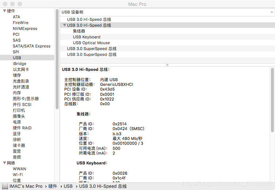275x190 pixels.
Task: Open 内存 memory category
Action: [x=17, y=93]
